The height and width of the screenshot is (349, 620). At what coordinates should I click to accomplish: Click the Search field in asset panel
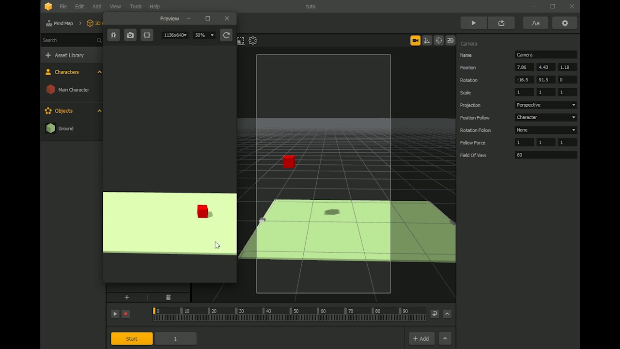click(x=68, y=40)
